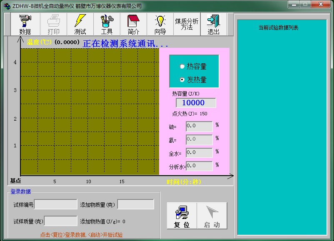Click the 退出 (Exit) door icon
This screenshot has height=241, width=334.
(214, 24)
